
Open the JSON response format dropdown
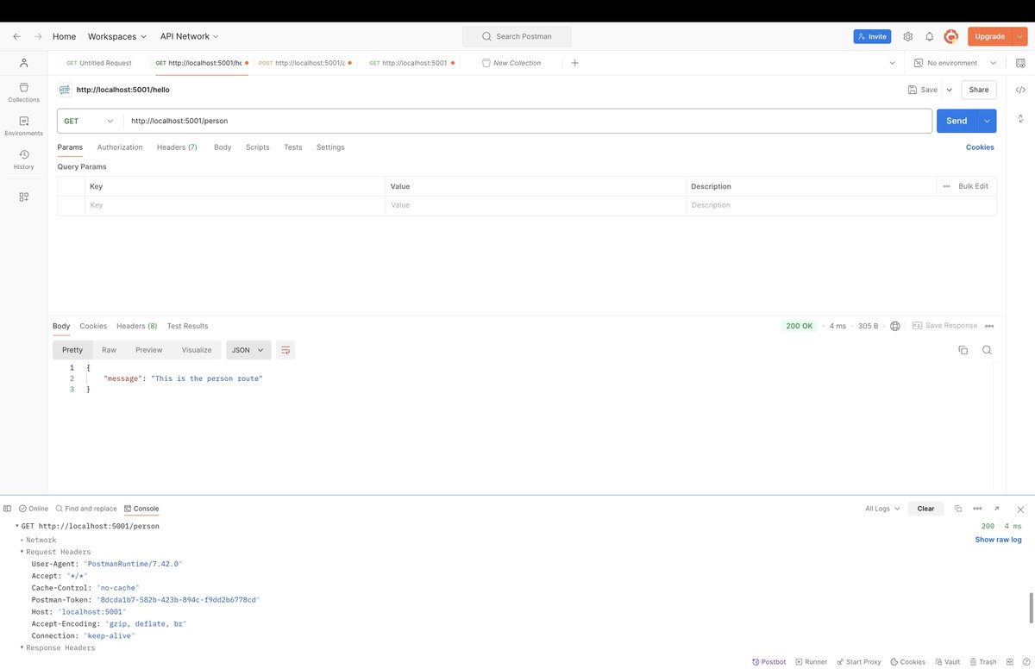point(248,350)
